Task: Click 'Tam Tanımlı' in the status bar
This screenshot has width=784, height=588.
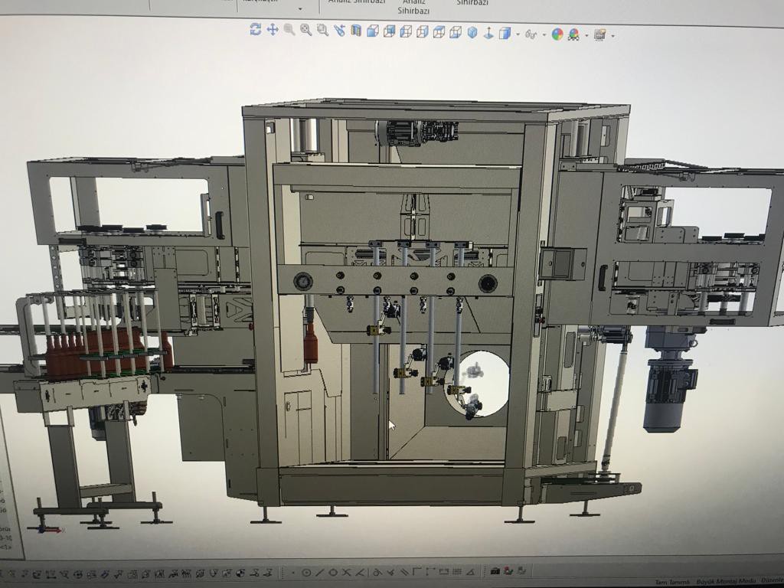Action: click(672, 582)
